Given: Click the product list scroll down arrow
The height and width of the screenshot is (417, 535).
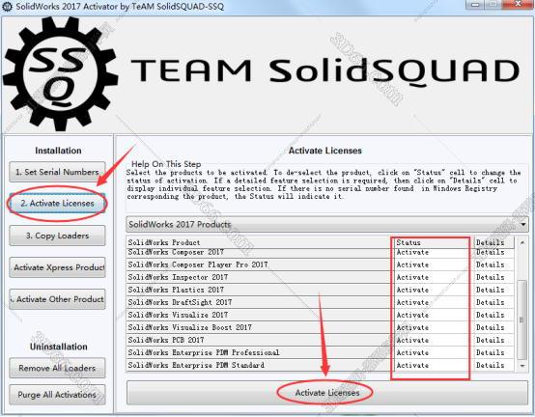Looking at the screenshot, I should [522, 366].
